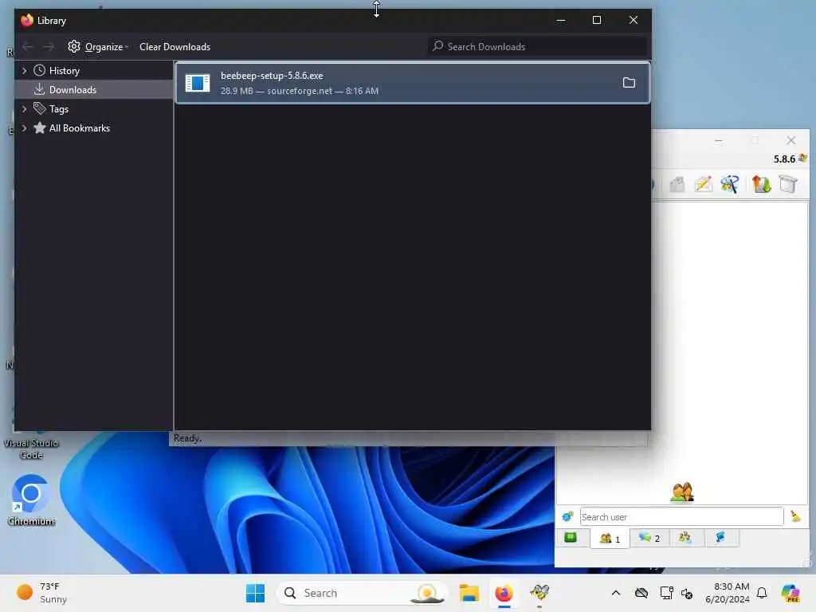Click the network icon in system tray
The image size is (816, 612).
(666, 593)
